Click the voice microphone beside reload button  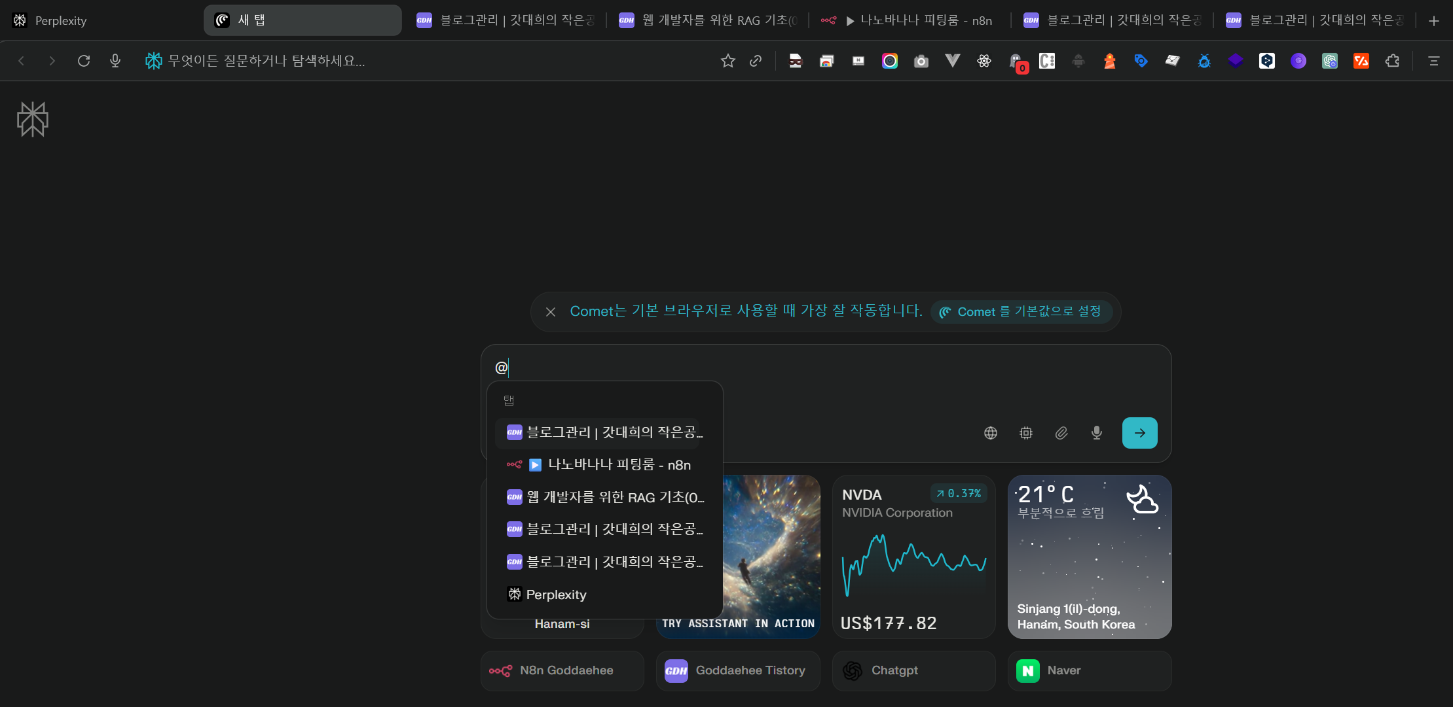[115, 61]
